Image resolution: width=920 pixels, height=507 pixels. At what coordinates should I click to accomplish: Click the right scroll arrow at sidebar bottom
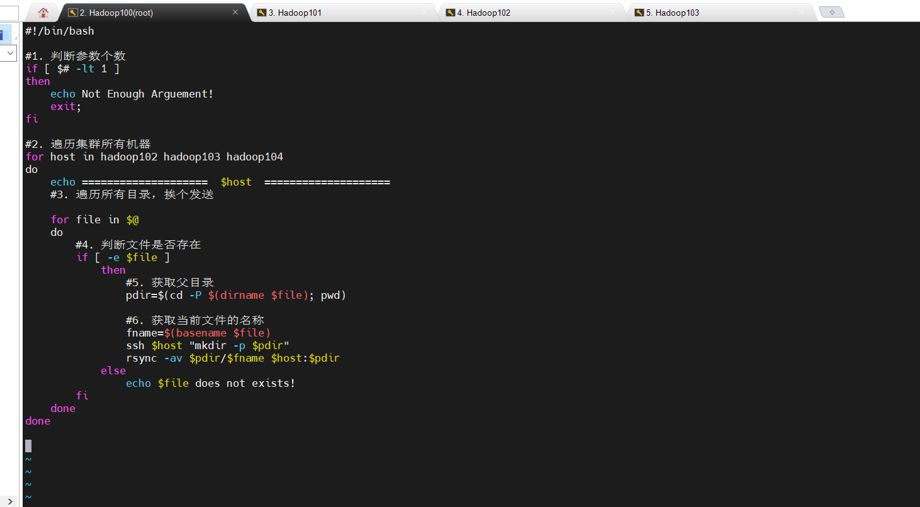[x=10, y=501]
